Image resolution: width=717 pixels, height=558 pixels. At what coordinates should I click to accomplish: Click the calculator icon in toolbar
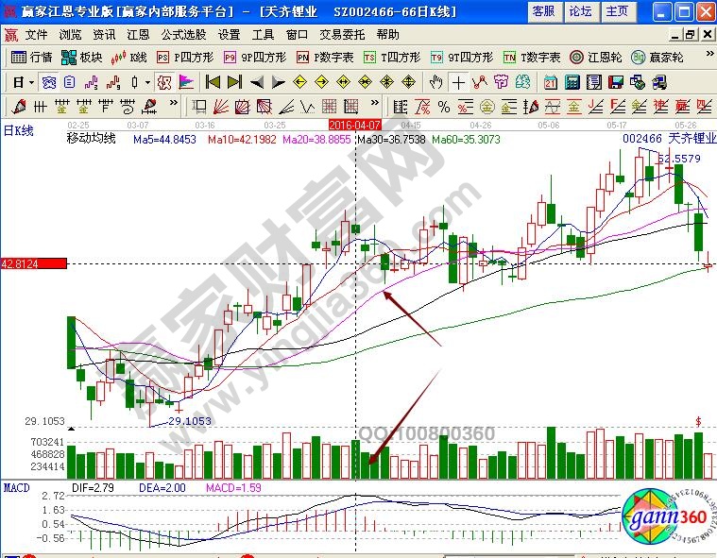(571, 81)
